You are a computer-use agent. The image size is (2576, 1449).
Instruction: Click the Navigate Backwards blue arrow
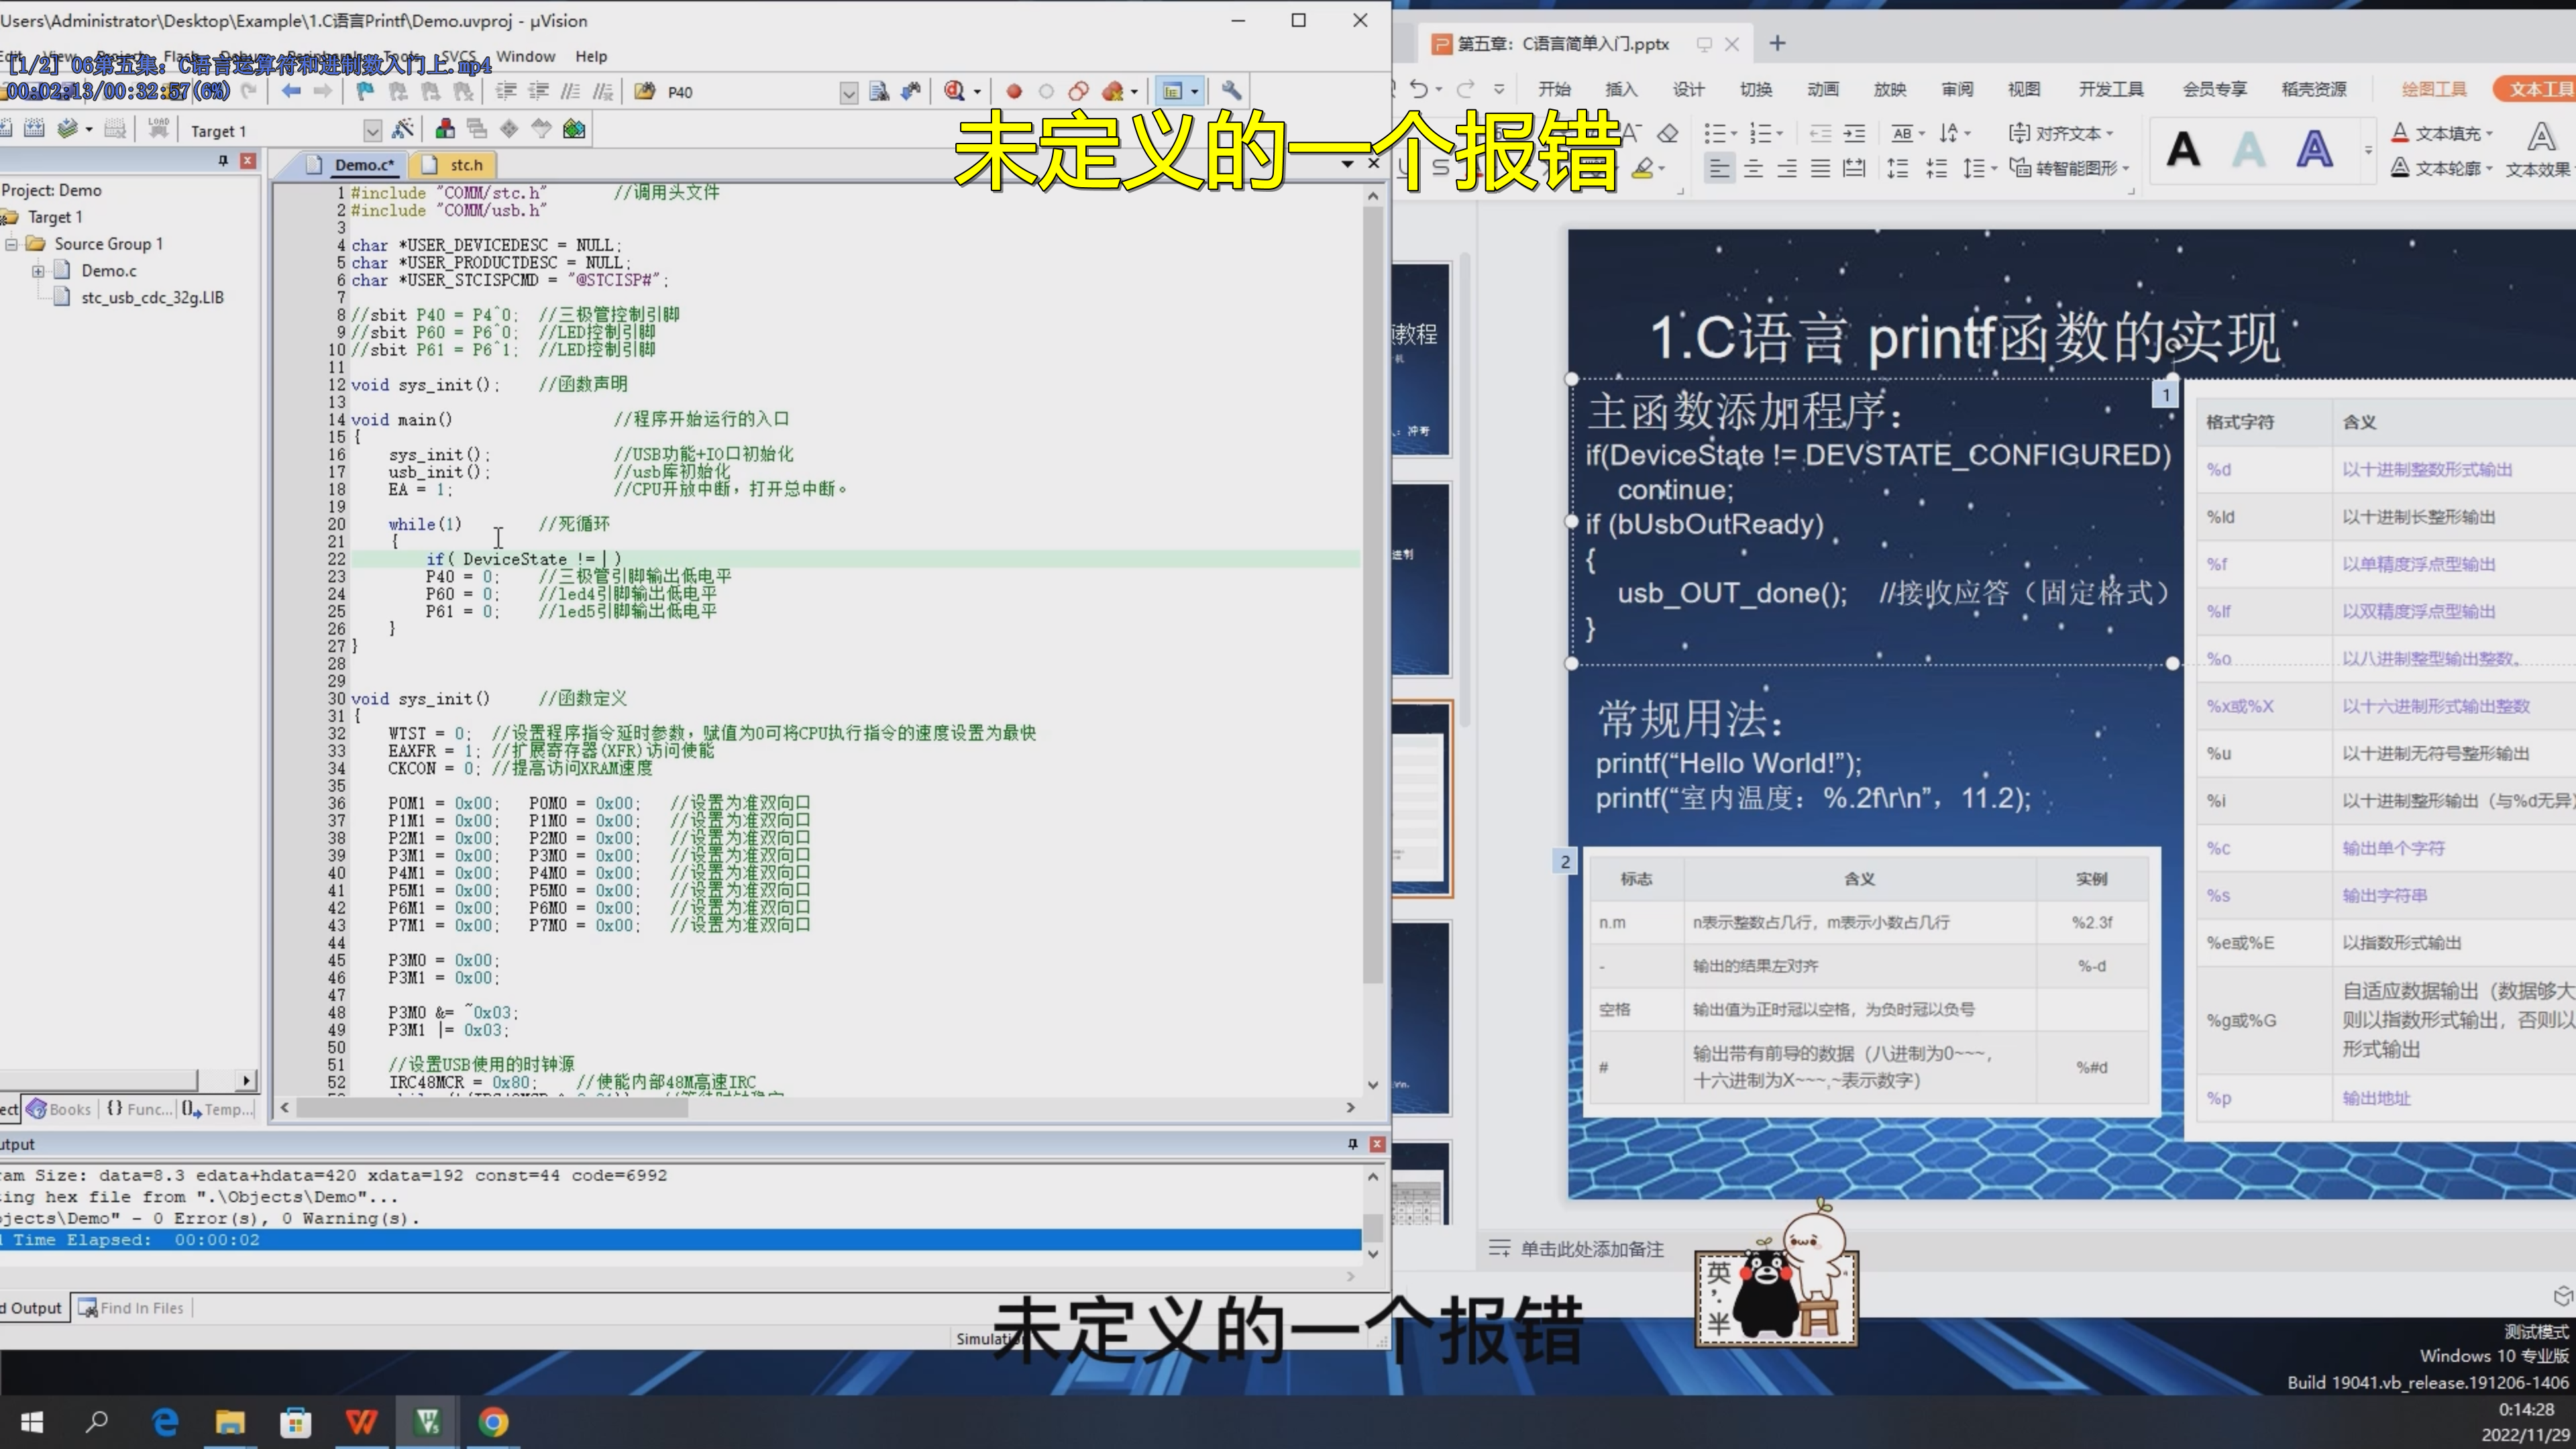coord(291,91)
